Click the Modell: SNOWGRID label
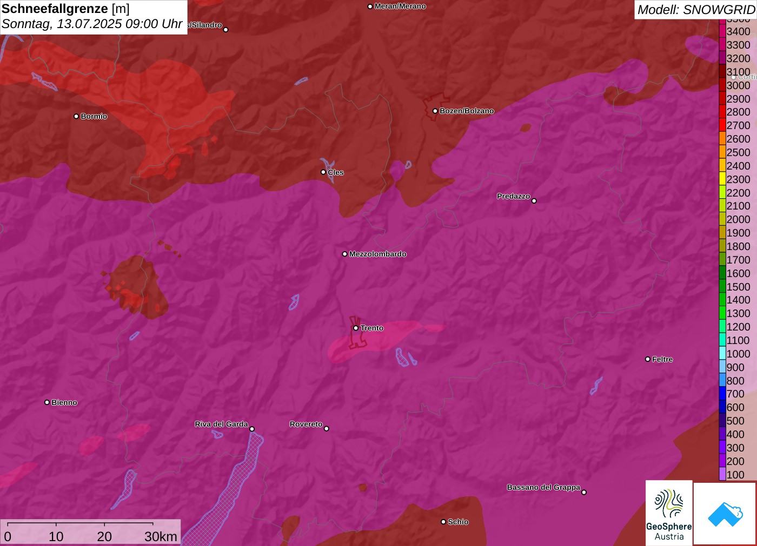The height and width of the screenshot is (546, 757). click(x=696, y=10)
